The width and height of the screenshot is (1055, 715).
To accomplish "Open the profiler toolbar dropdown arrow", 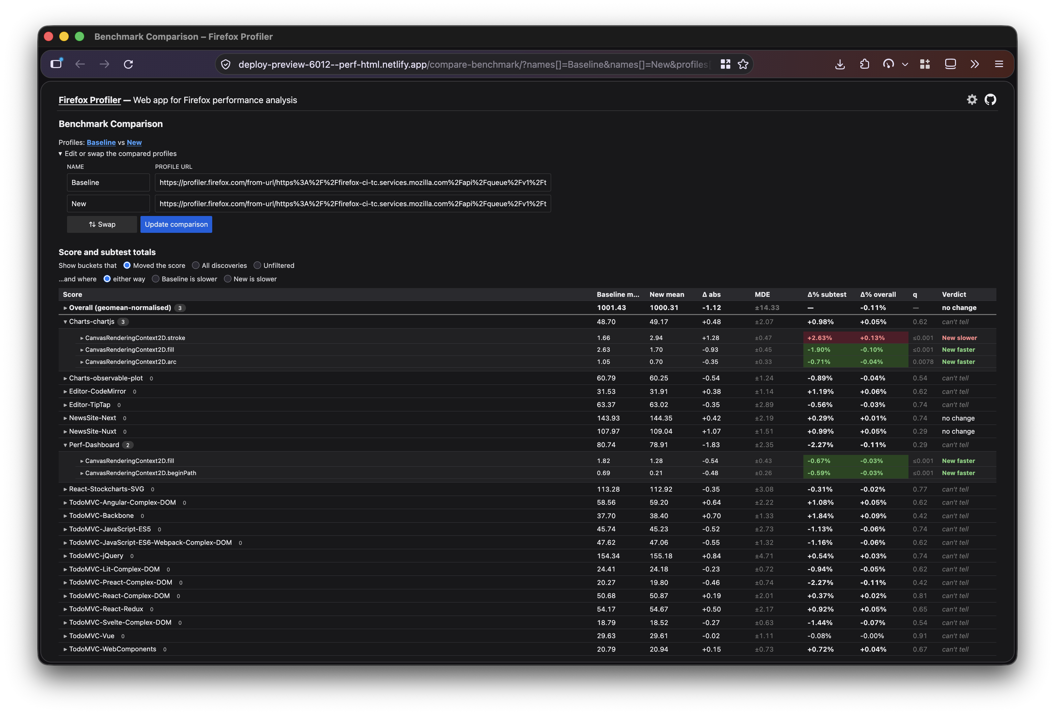I will pyautogui.click(x=905, y=64).
